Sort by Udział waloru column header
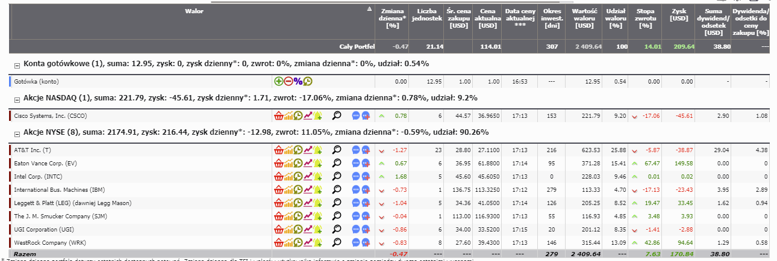 tap(615, 19)
